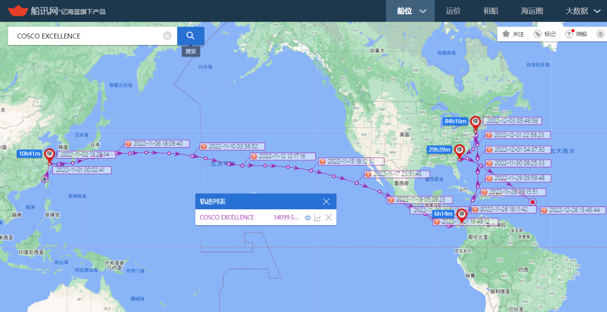Show track chart for COSCO EXCELLENCE

coord(318,218)
